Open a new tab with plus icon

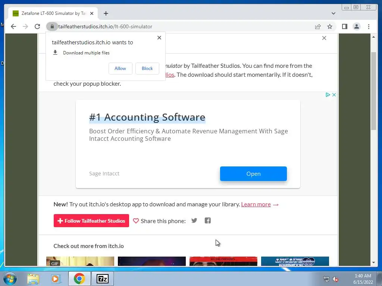(106, 13)
